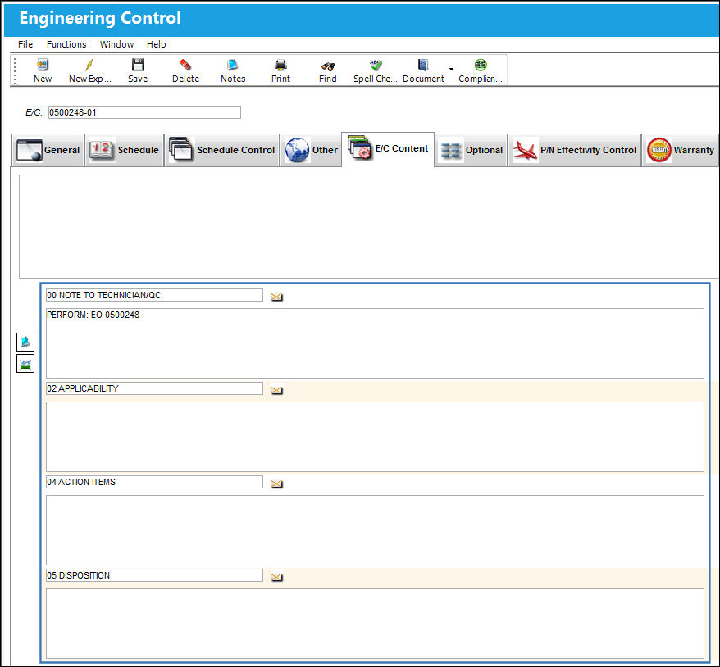Switch to the Schedule tab
Screen dimensions: 720x667
click(x=125, y=150)
